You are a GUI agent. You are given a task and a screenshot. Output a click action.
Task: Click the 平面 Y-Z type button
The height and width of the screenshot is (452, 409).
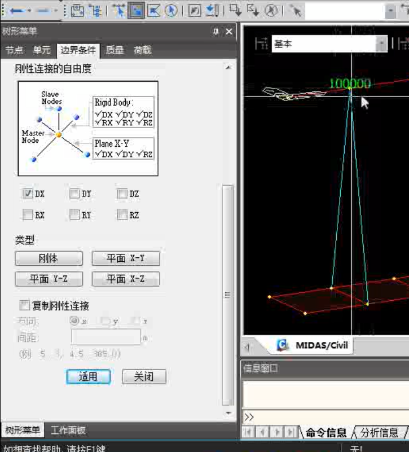click(49, 279)
